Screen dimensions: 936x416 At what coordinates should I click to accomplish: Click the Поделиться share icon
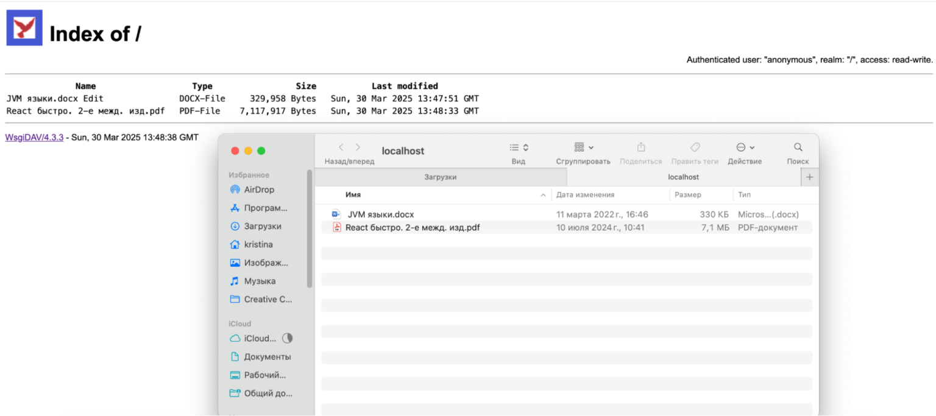click(x=640, y=147)
